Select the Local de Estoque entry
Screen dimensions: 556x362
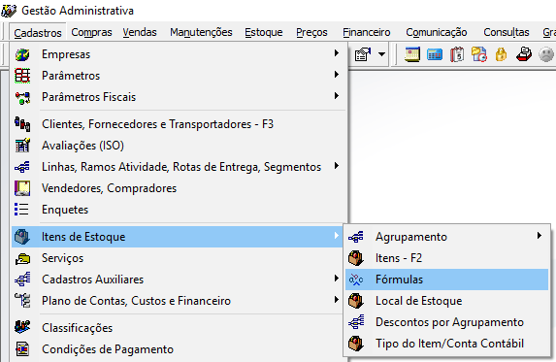[x=446, y=301]
